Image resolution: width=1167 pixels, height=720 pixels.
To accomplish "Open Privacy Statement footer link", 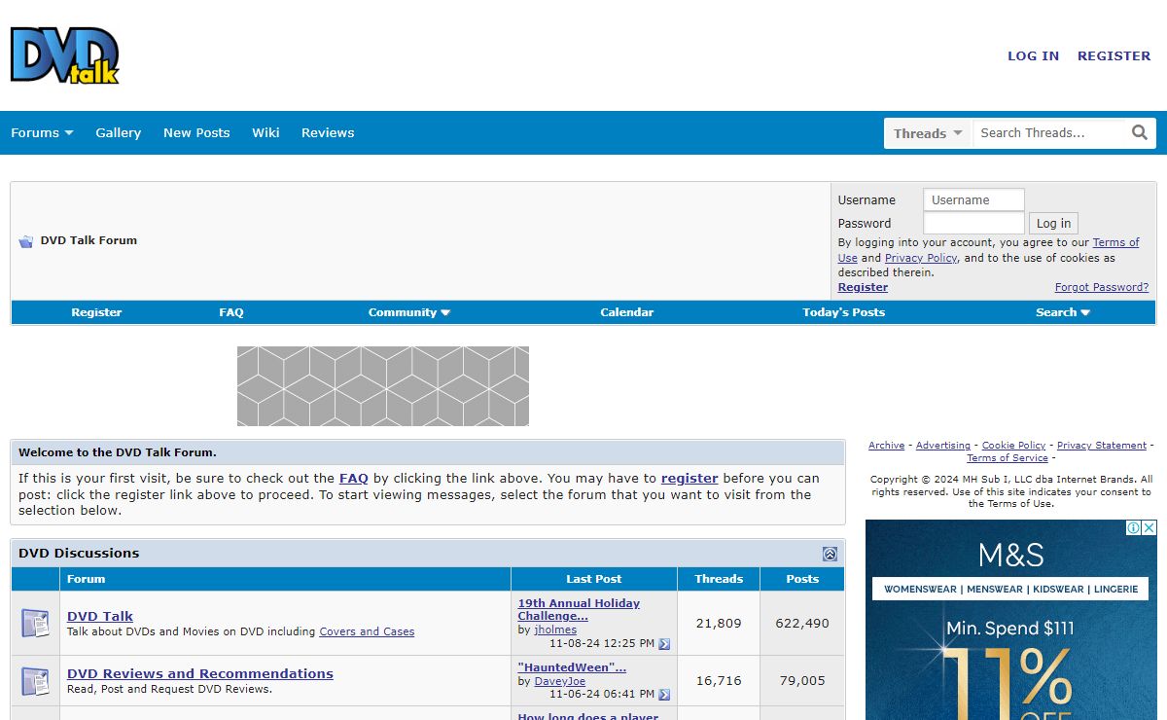I will pyautogui.click(x=1102, y=446).
